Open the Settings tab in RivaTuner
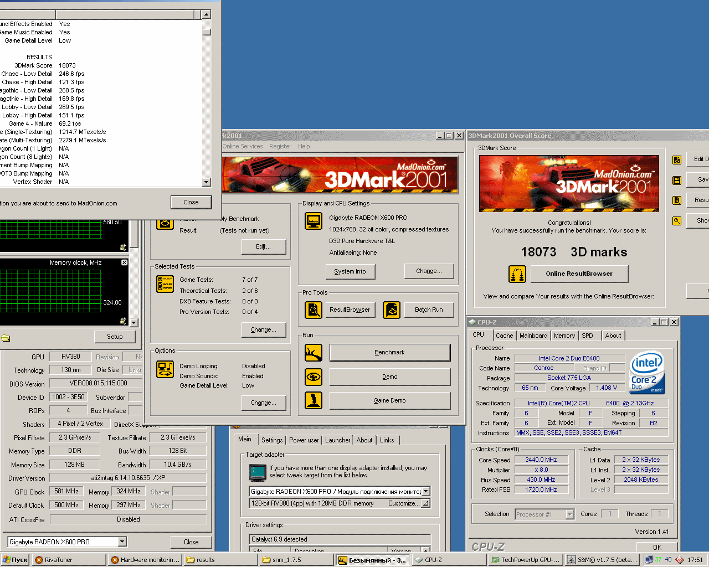 (272, 440)
